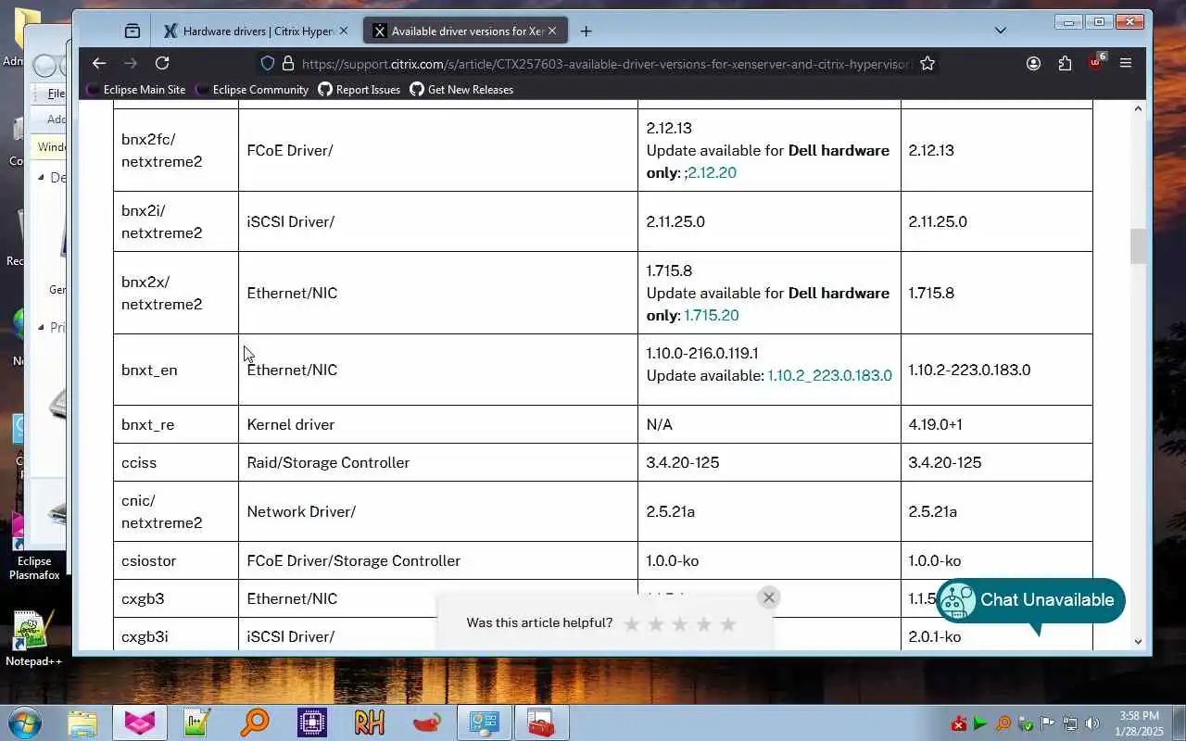Click the red toolbox taskbar icon
The image size is (1186, 741).
(x=541, y=722)
